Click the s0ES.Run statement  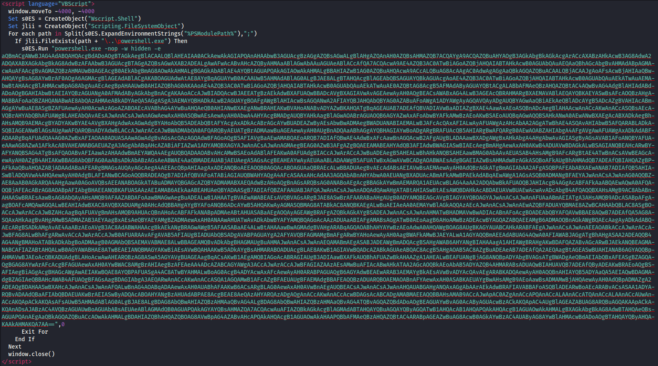(x=35, y=49)
